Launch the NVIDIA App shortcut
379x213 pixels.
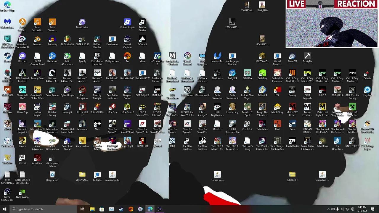(x=22, y=193)
